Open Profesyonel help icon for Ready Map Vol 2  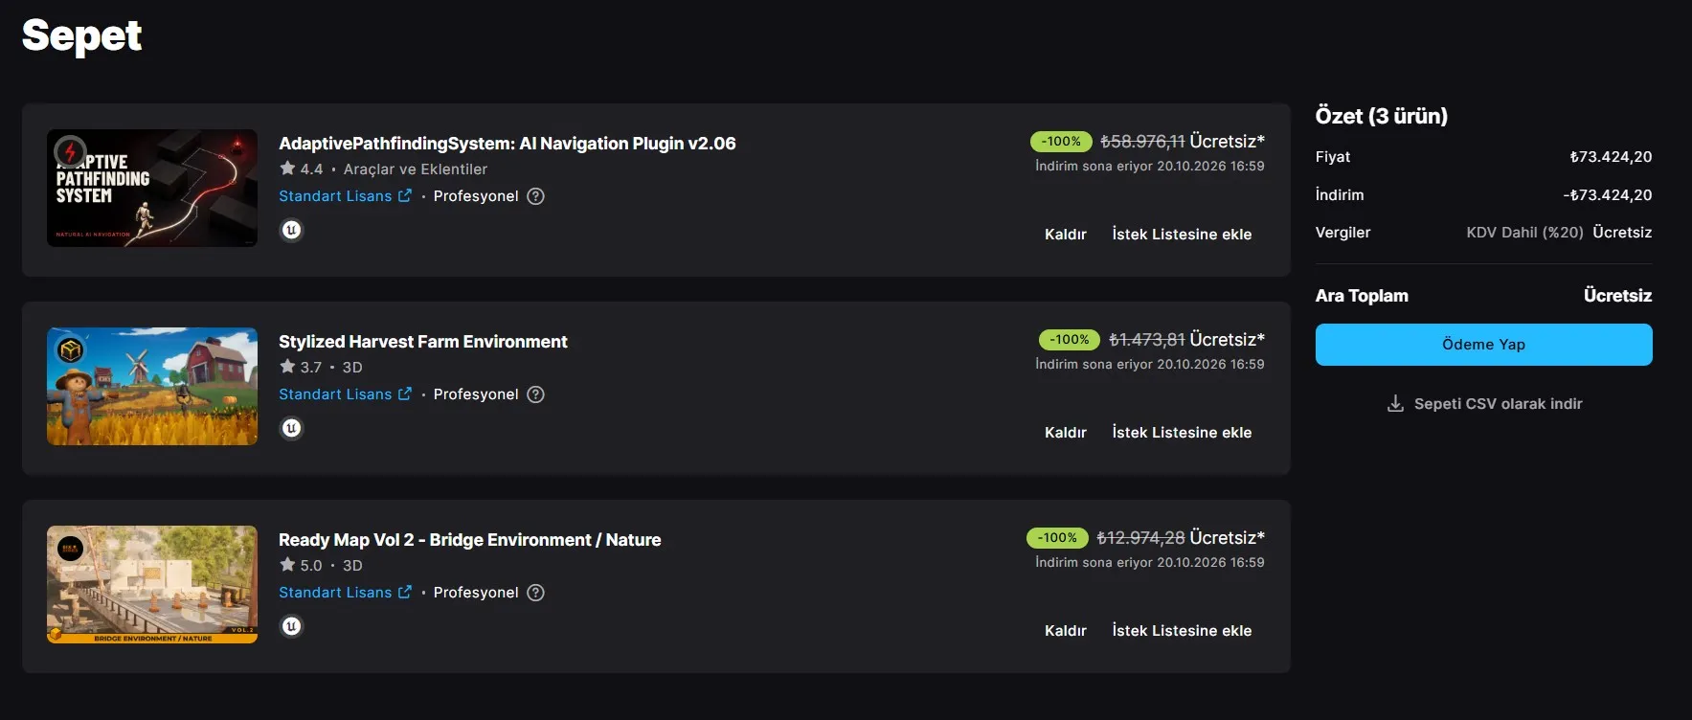(x=536, y=593)
